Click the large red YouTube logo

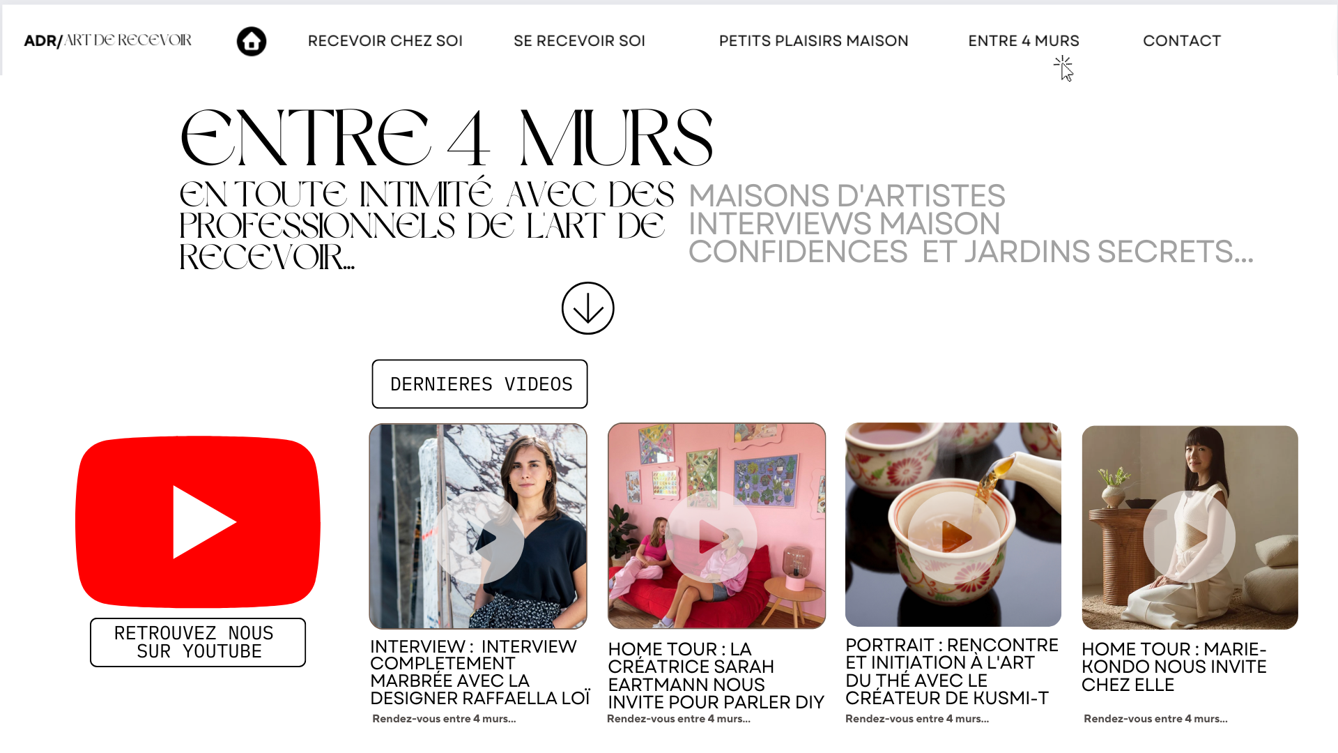[x=198, y=522]
